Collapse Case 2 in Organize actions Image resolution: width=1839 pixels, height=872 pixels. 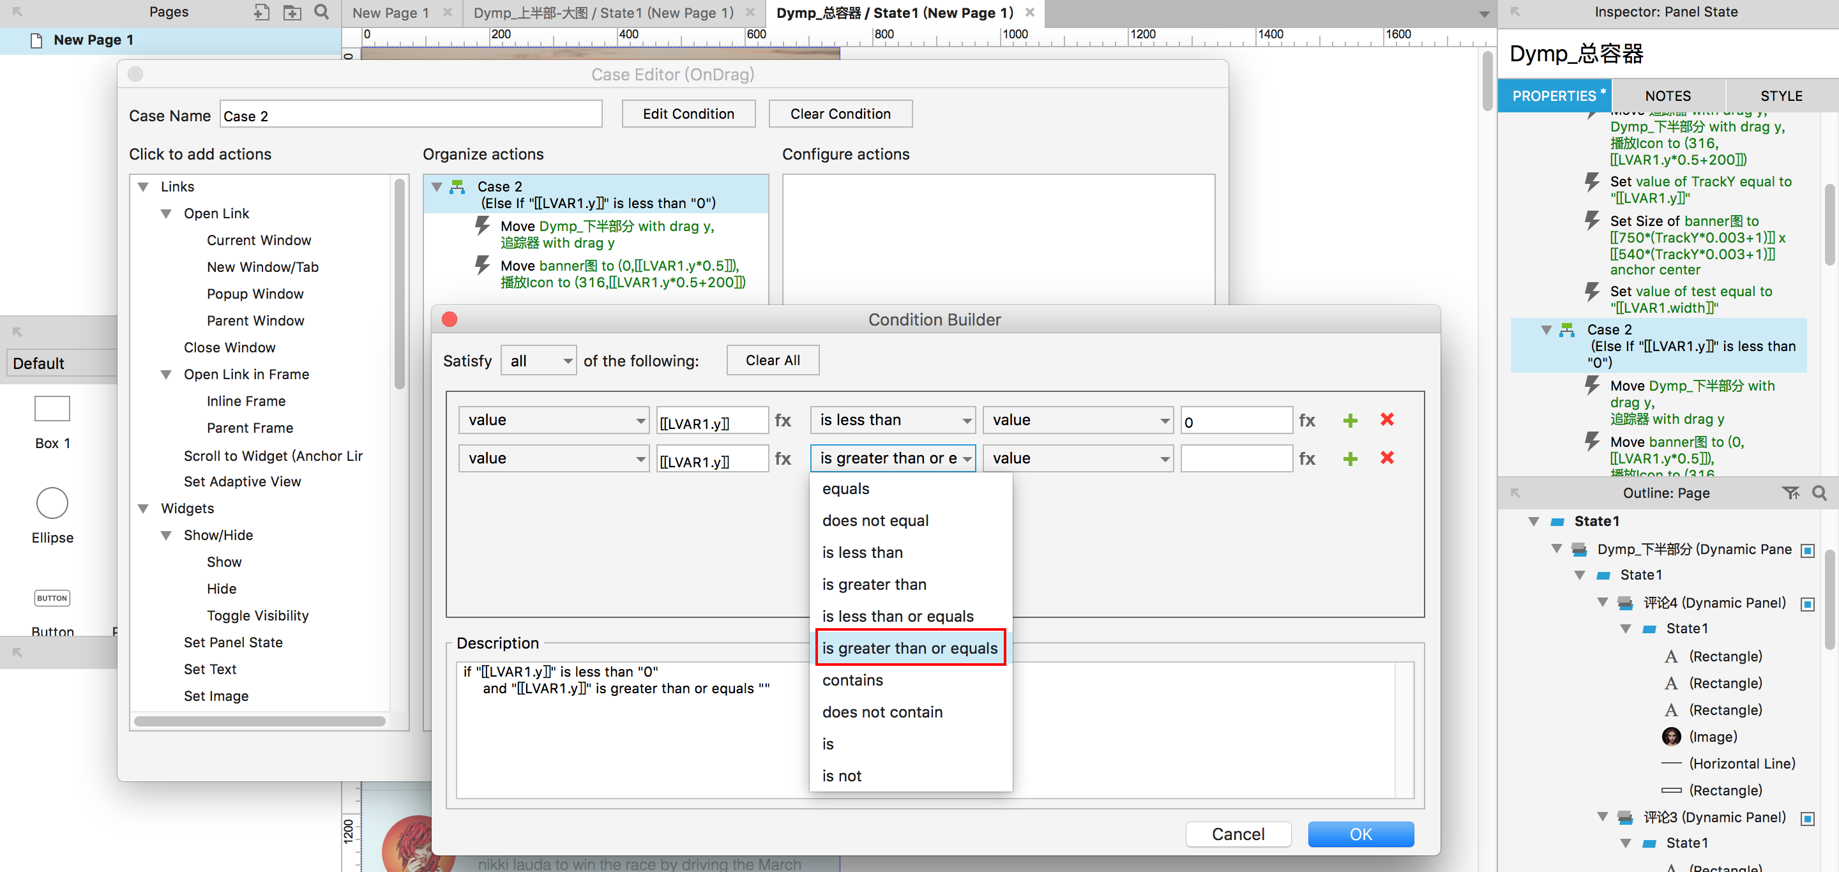coord(437,187)
